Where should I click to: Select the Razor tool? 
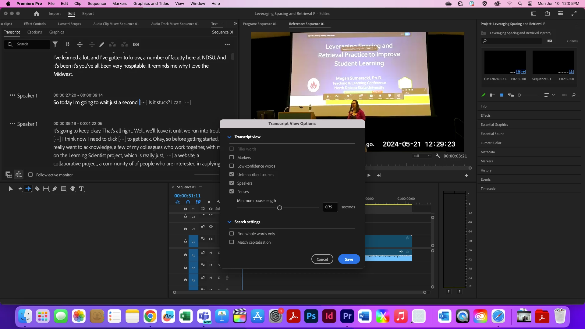click(x=37, y=189)
